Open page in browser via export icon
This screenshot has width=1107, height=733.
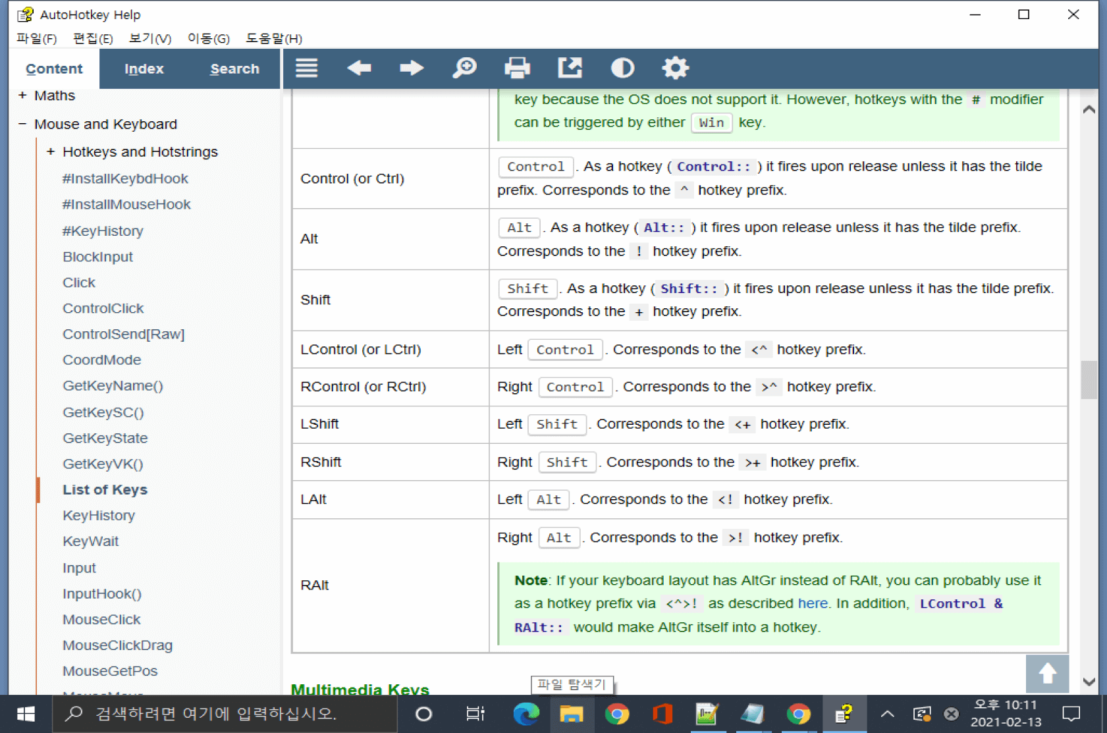570,68
